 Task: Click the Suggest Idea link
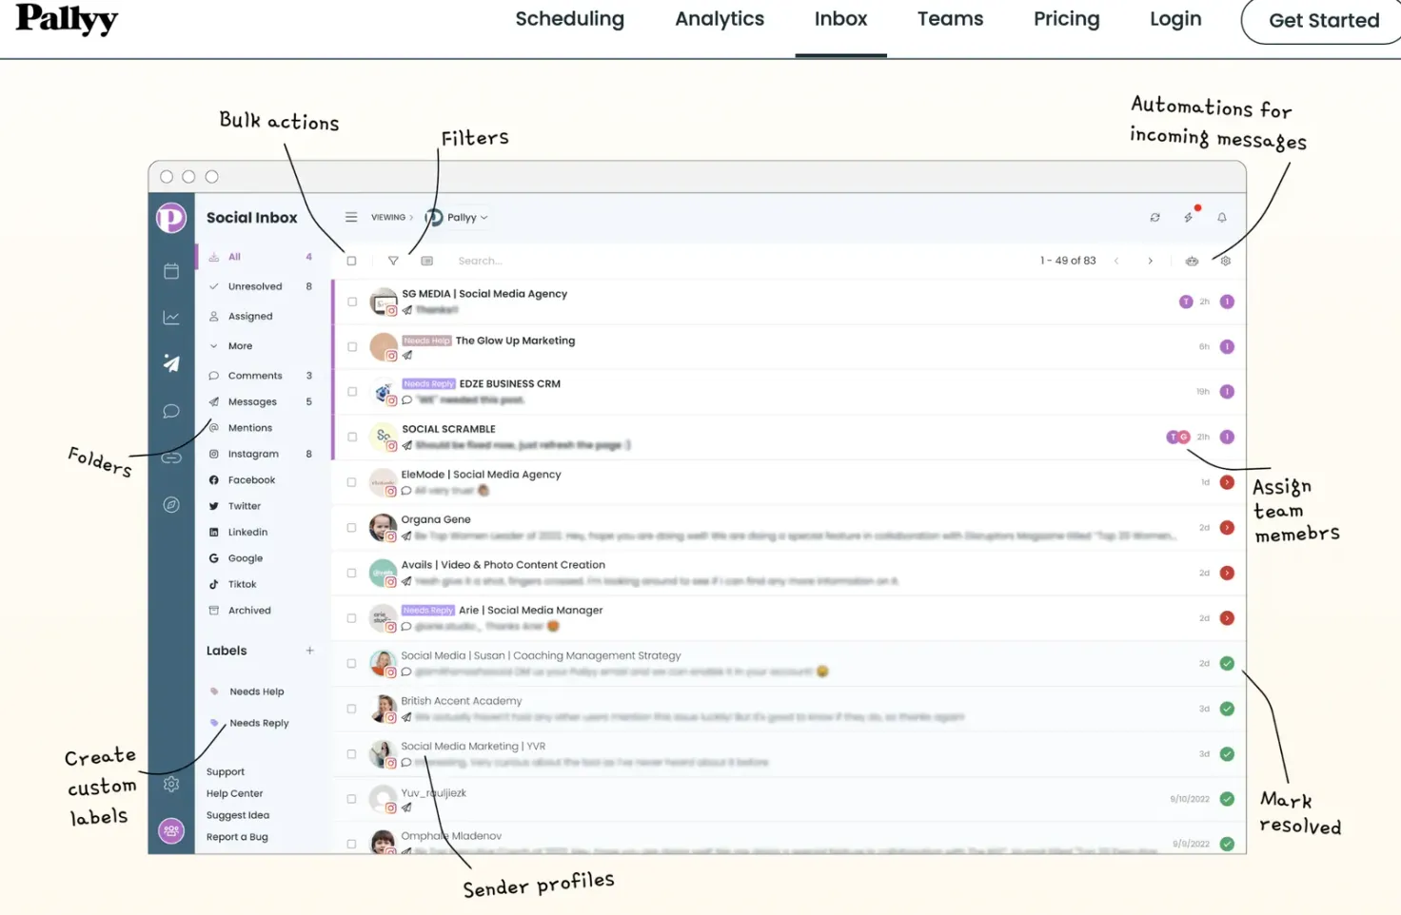(x=238, y=815)
